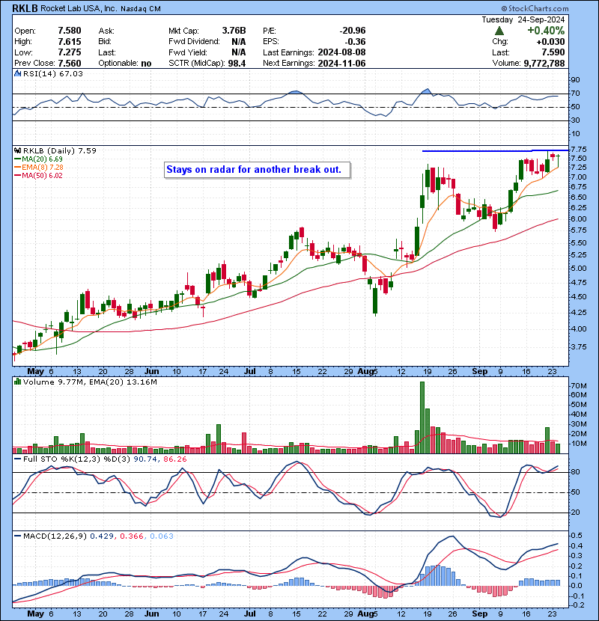Click the green up-triangle change indicator
Screen dimensions: 599x621
[499, 31]
